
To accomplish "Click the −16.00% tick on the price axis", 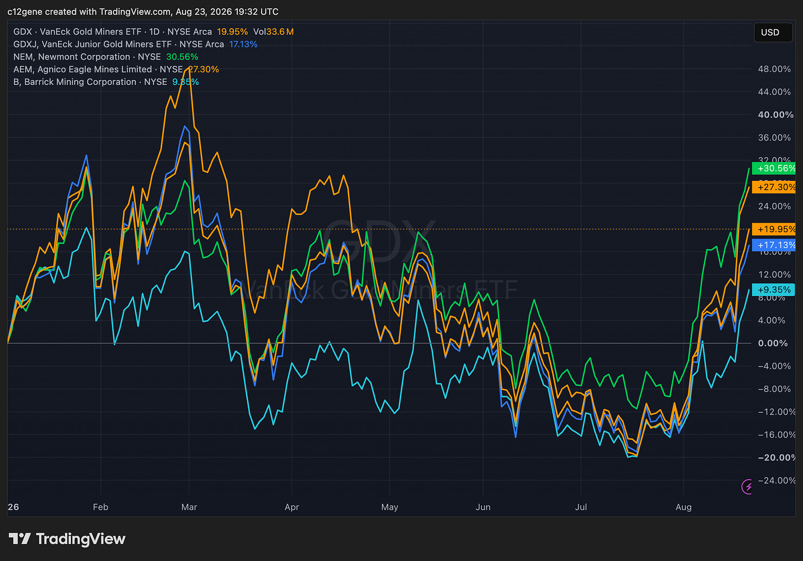I will click(776, 435).
